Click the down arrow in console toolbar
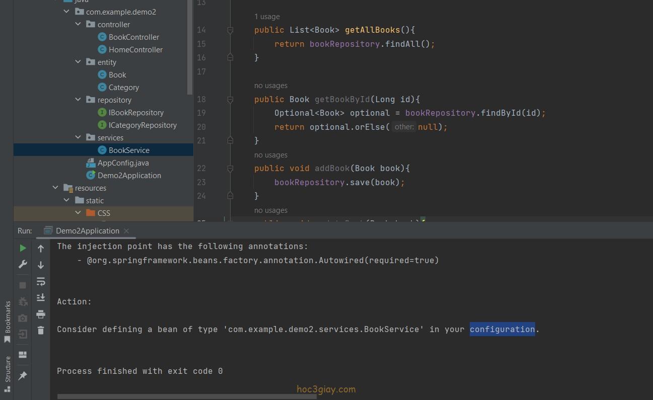 41,265
